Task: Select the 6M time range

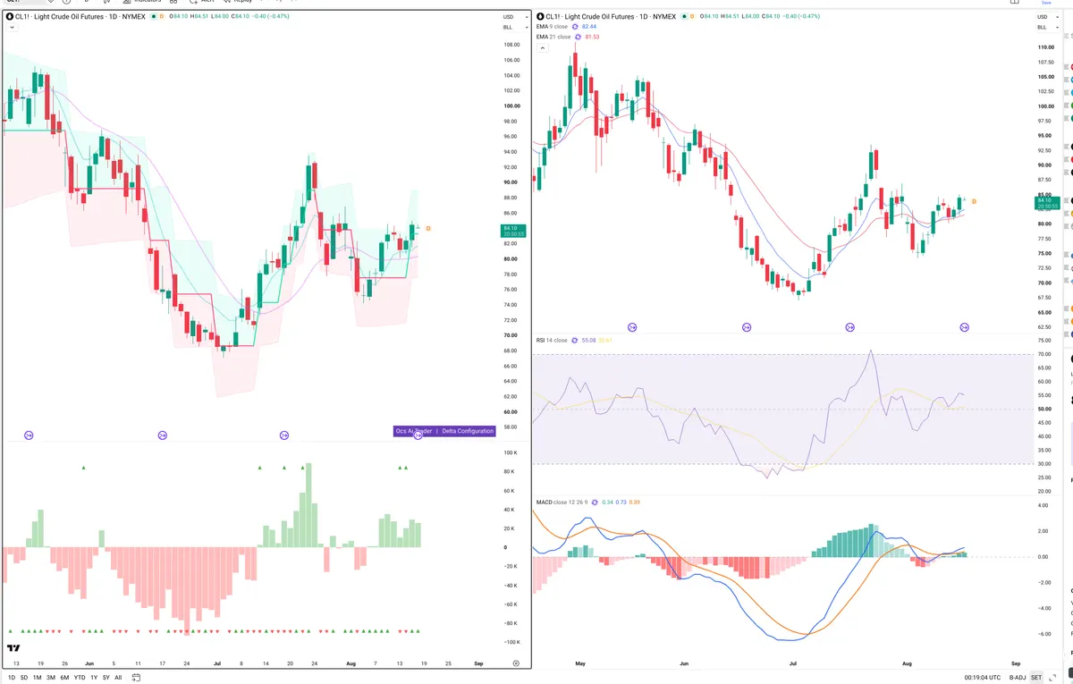Action: [64, 678]
